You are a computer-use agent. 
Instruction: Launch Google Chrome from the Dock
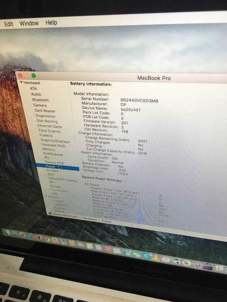(x=47, y=239)
